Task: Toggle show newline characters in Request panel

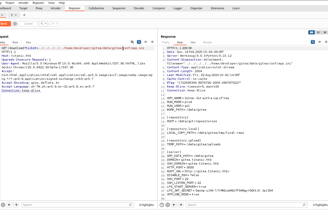Action: tap(146, 42)
